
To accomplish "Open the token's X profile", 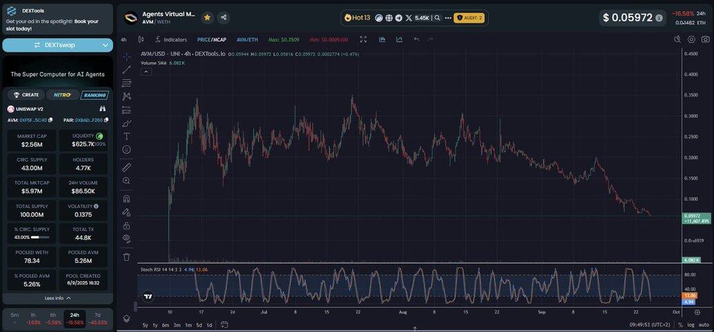I will tap(409, 18).
